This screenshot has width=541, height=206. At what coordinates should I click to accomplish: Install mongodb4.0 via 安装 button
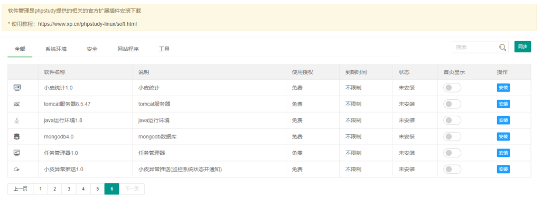(503, 137)
